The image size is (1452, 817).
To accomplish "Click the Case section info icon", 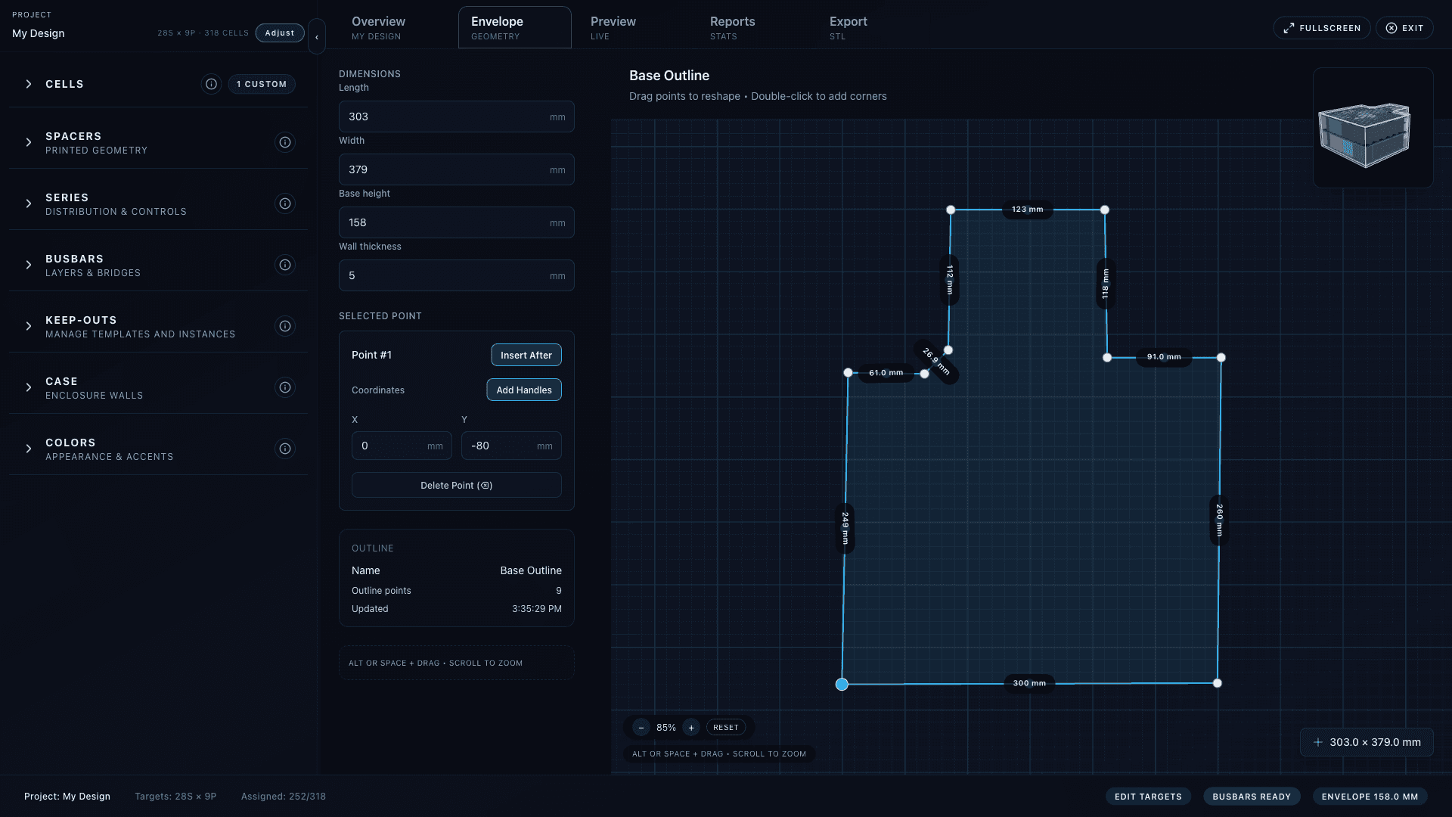I will (x=285, y=387).
